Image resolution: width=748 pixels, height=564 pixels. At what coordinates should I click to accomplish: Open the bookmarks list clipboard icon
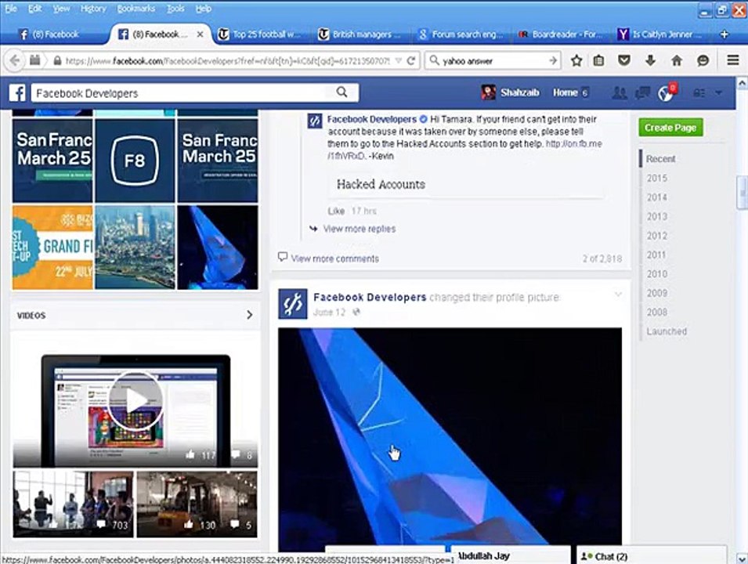(x=598, y=60)
